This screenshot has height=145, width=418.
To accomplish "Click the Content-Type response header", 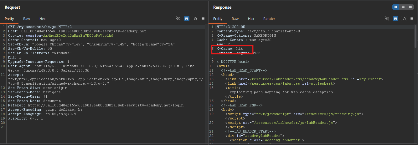I will pos(258,31).
